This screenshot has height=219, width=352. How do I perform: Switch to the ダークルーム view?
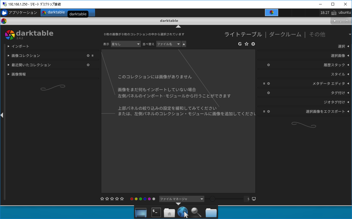(285, 34)
